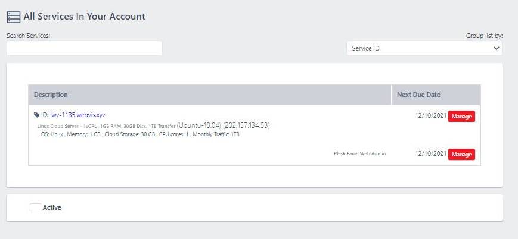Screen dimensions: 518x239
Task: Click the IP address 202.157.134.53
Action: point(246,125)
